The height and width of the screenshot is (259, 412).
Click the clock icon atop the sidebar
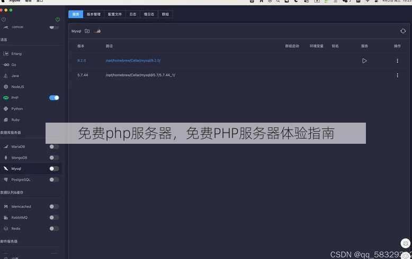pos(4,19)
